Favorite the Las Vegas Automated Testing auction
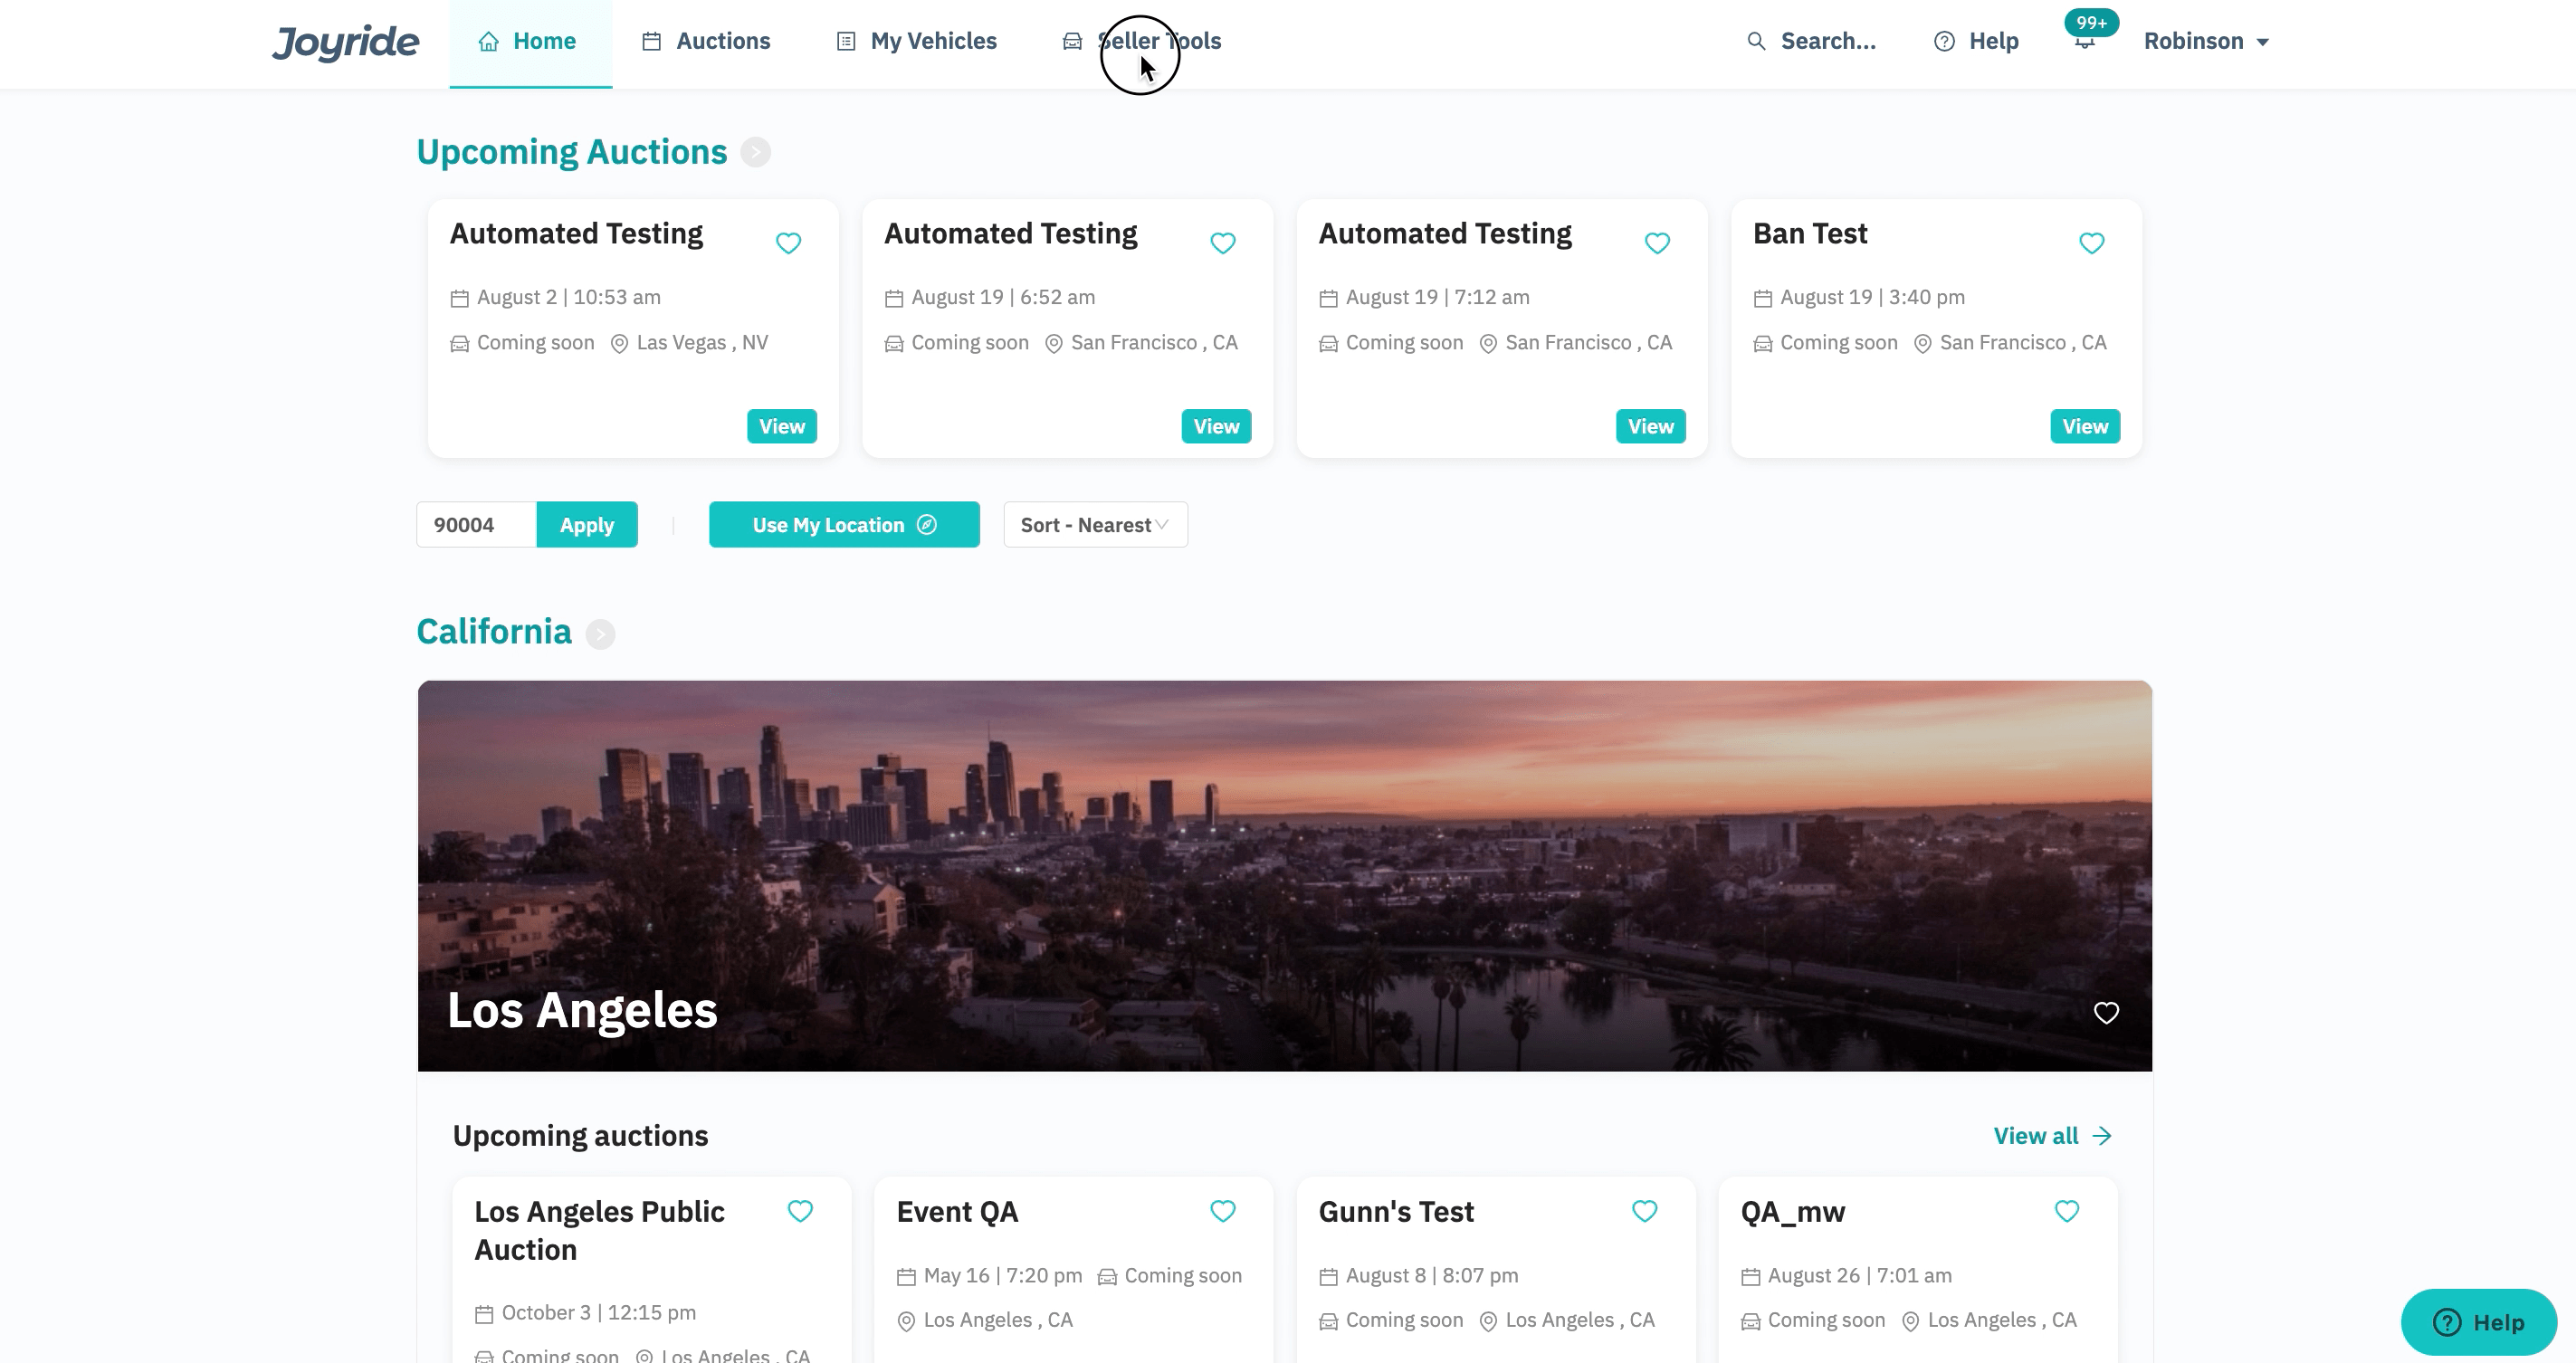 pos(788,243)
